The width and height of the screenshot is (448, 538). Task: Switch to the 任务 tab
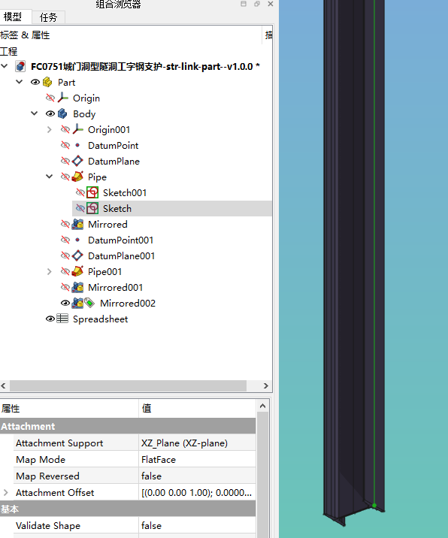click(x=48, y=17)
